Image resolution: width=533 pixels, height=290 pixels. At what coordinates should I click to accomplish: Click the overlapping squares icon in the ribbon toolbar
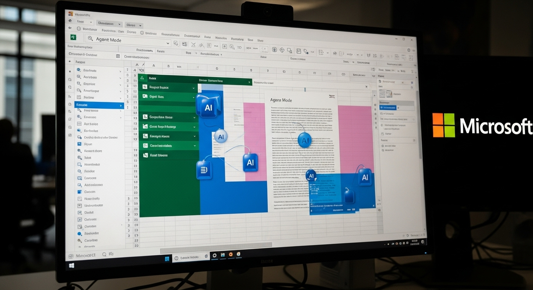tap(290, 50)
